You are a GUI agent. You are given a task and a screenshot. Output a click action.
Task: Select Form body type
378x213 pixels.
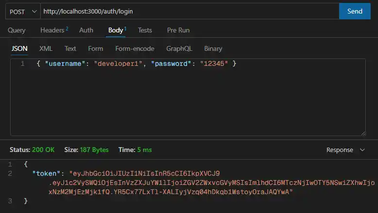[x=95, y=48]
